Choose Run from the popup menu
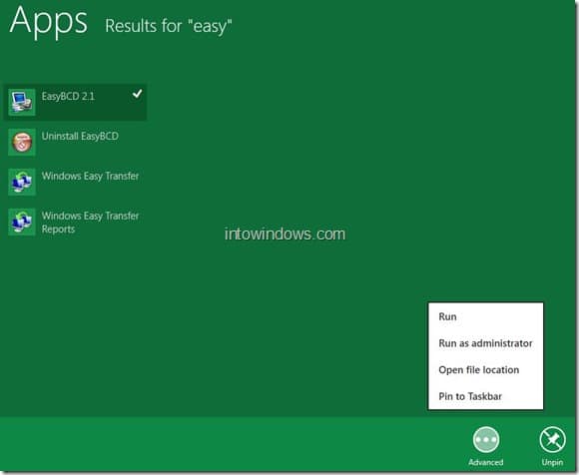 pos(485,316)
